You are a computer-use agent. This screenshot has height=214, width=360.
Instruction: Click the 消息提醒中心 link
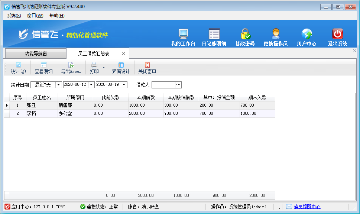pyautogui.click(x=307, y=207)
